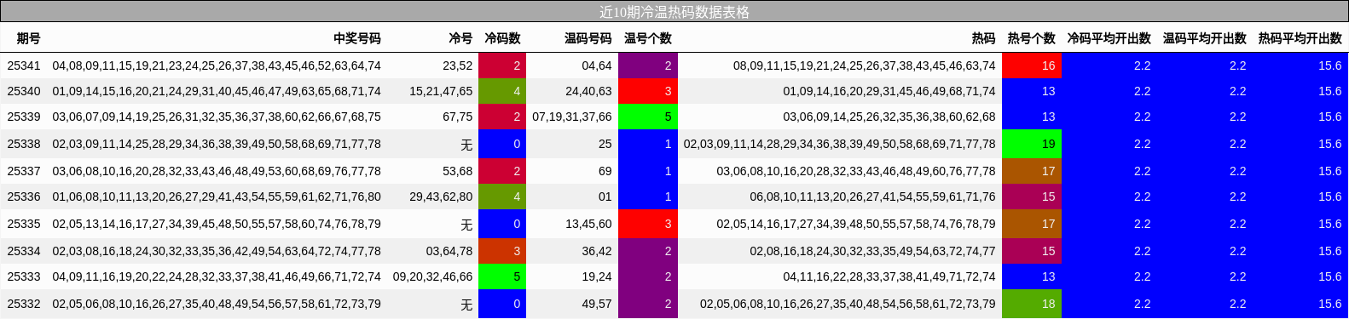Select period number 25341
Viewport: 1349px width, 319px height.
click(x=24, y=66)
